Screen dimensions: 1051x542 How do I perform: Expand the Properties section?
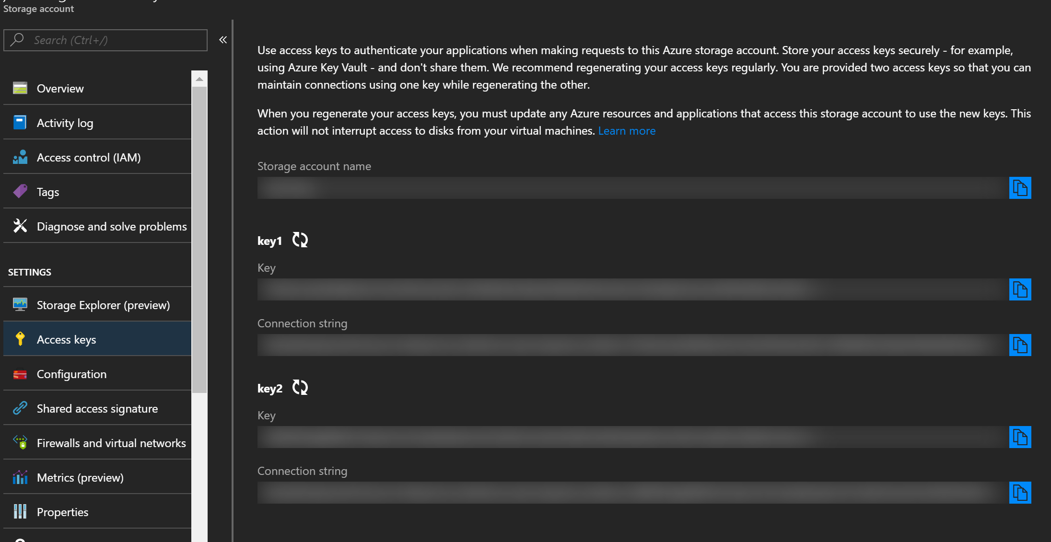(x=62, y=512)
